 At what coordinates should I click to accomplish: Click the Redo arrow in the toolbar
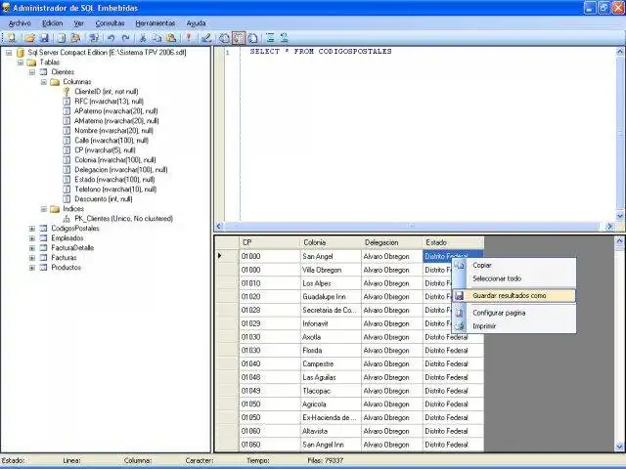coord(126,38)
